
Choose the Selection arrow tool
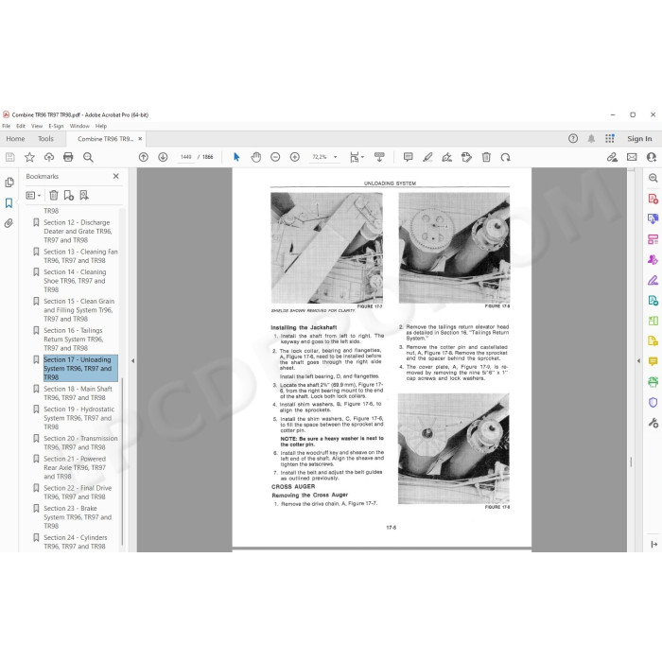(236, 158)
